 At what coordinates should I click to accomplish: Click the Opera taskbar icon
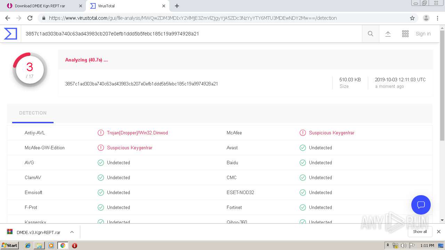click(x=74, y=245)
